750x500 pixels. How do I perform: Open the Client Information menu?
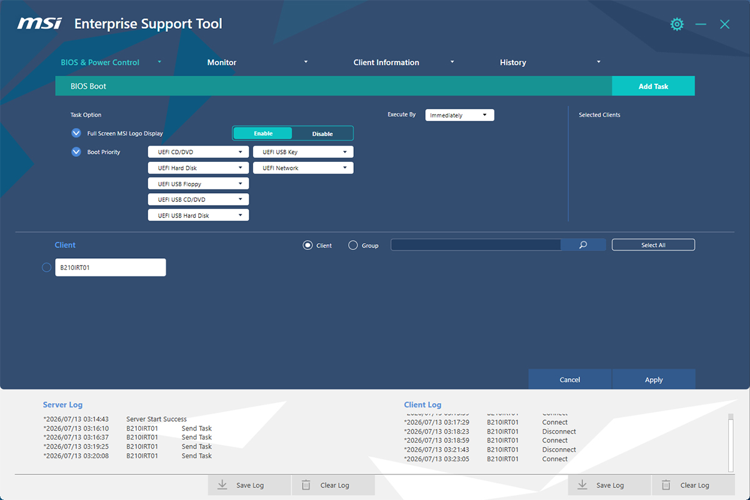[404, 62]
